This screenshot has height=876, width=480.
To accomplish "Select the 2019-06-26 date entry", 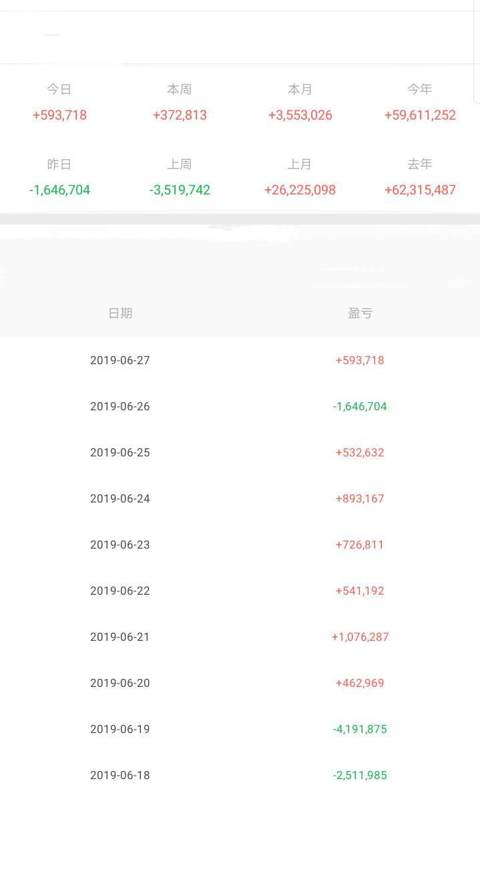I will (120, 406).
